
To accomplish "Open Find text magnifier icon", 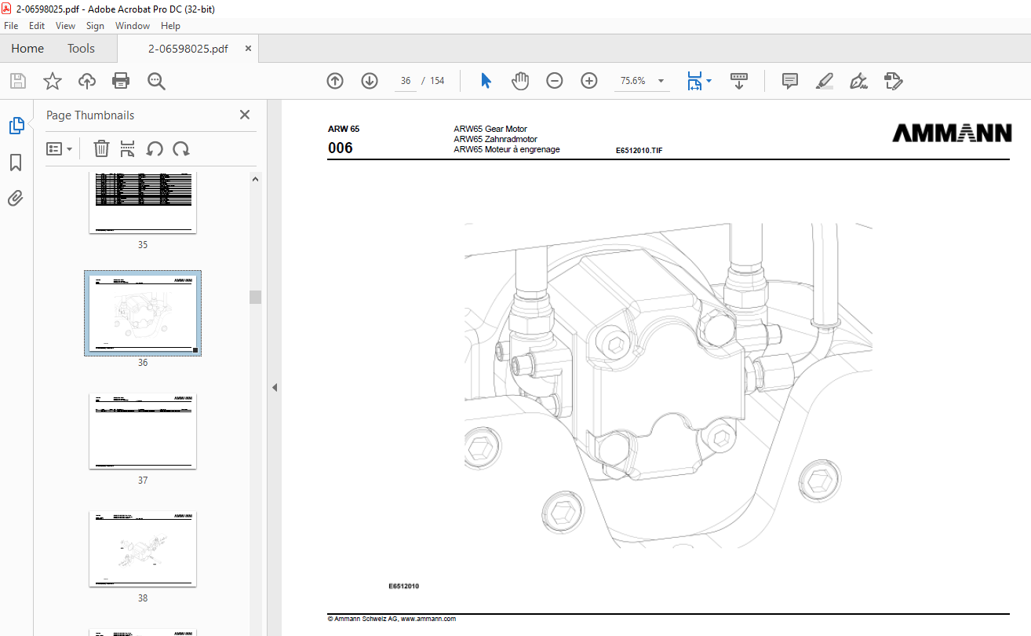I will (155, 81).
